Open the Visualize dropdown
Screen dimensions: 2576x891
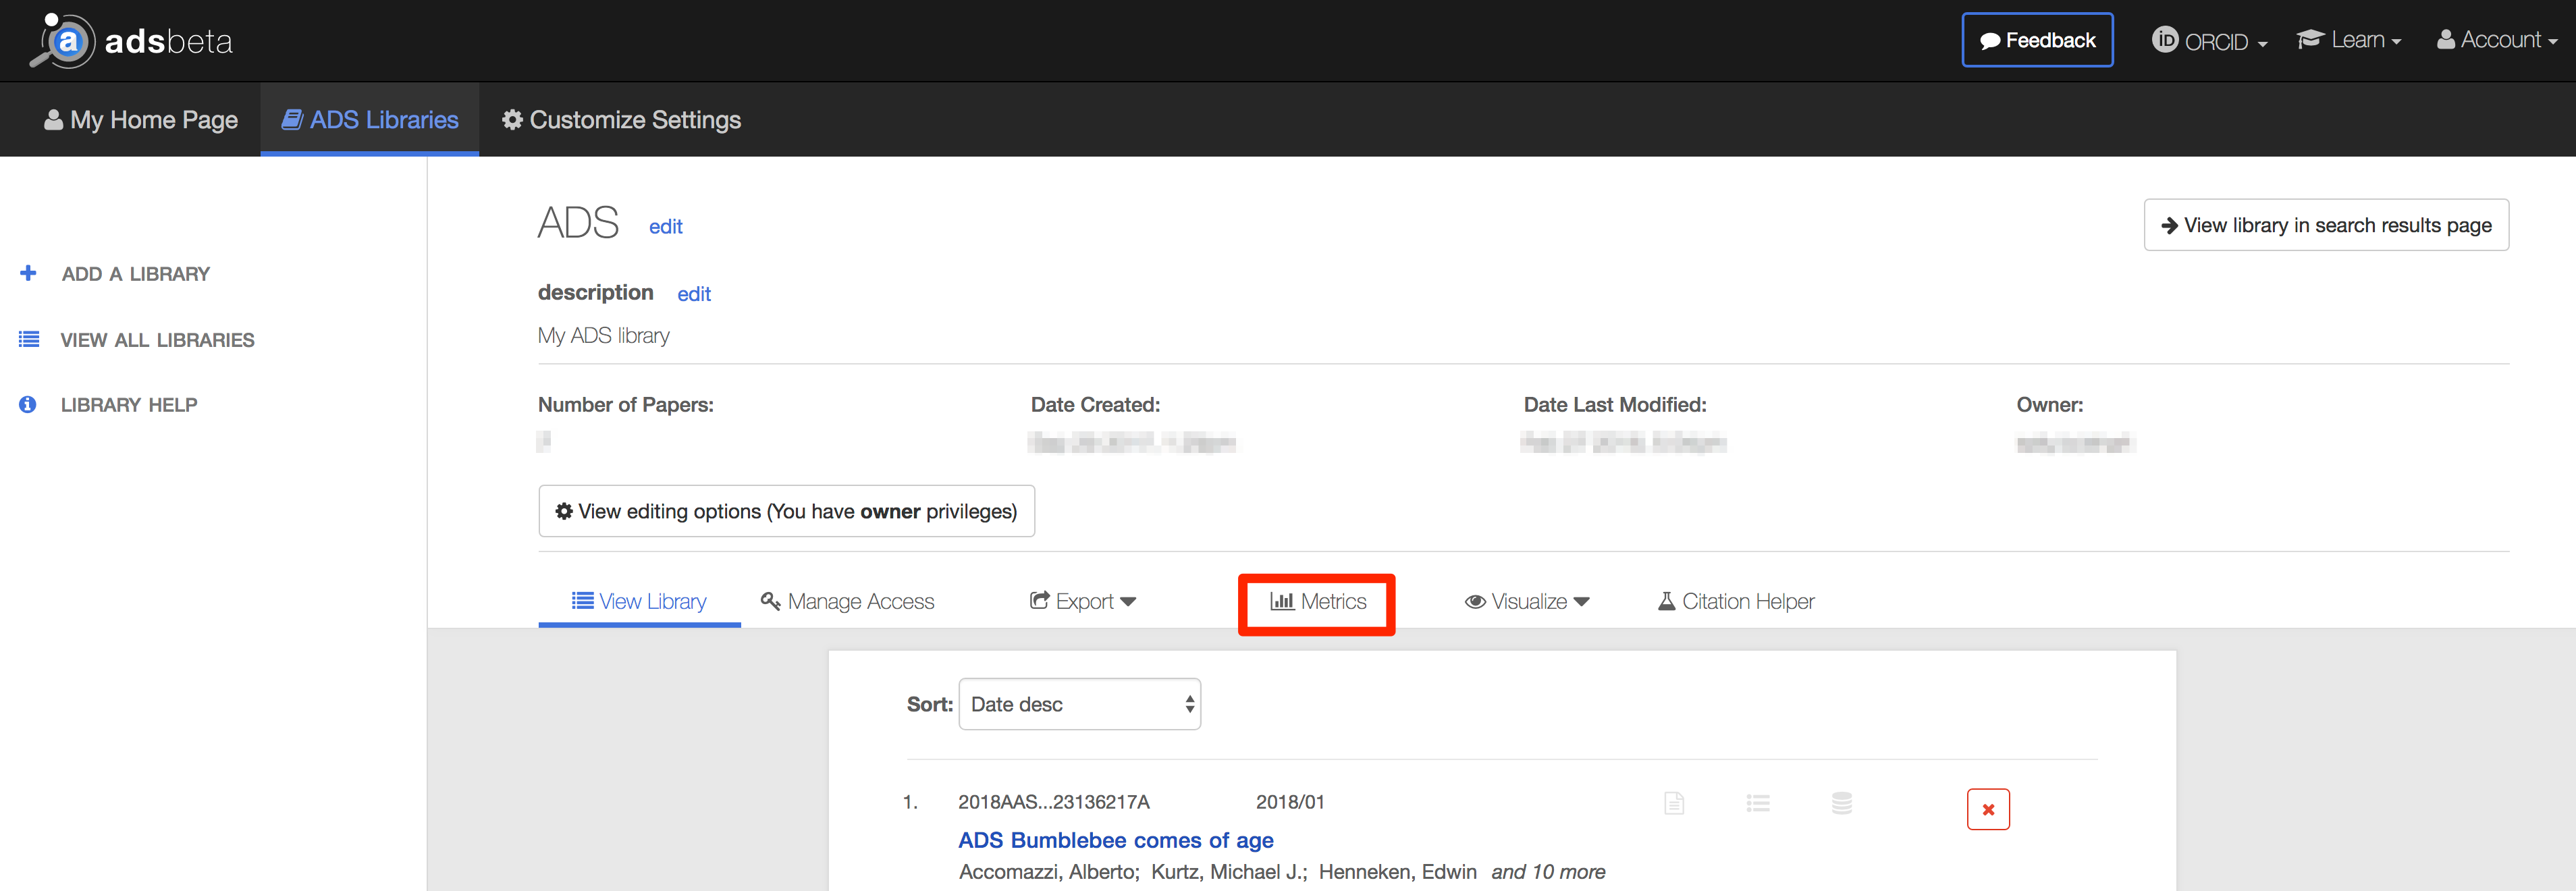1527,601
